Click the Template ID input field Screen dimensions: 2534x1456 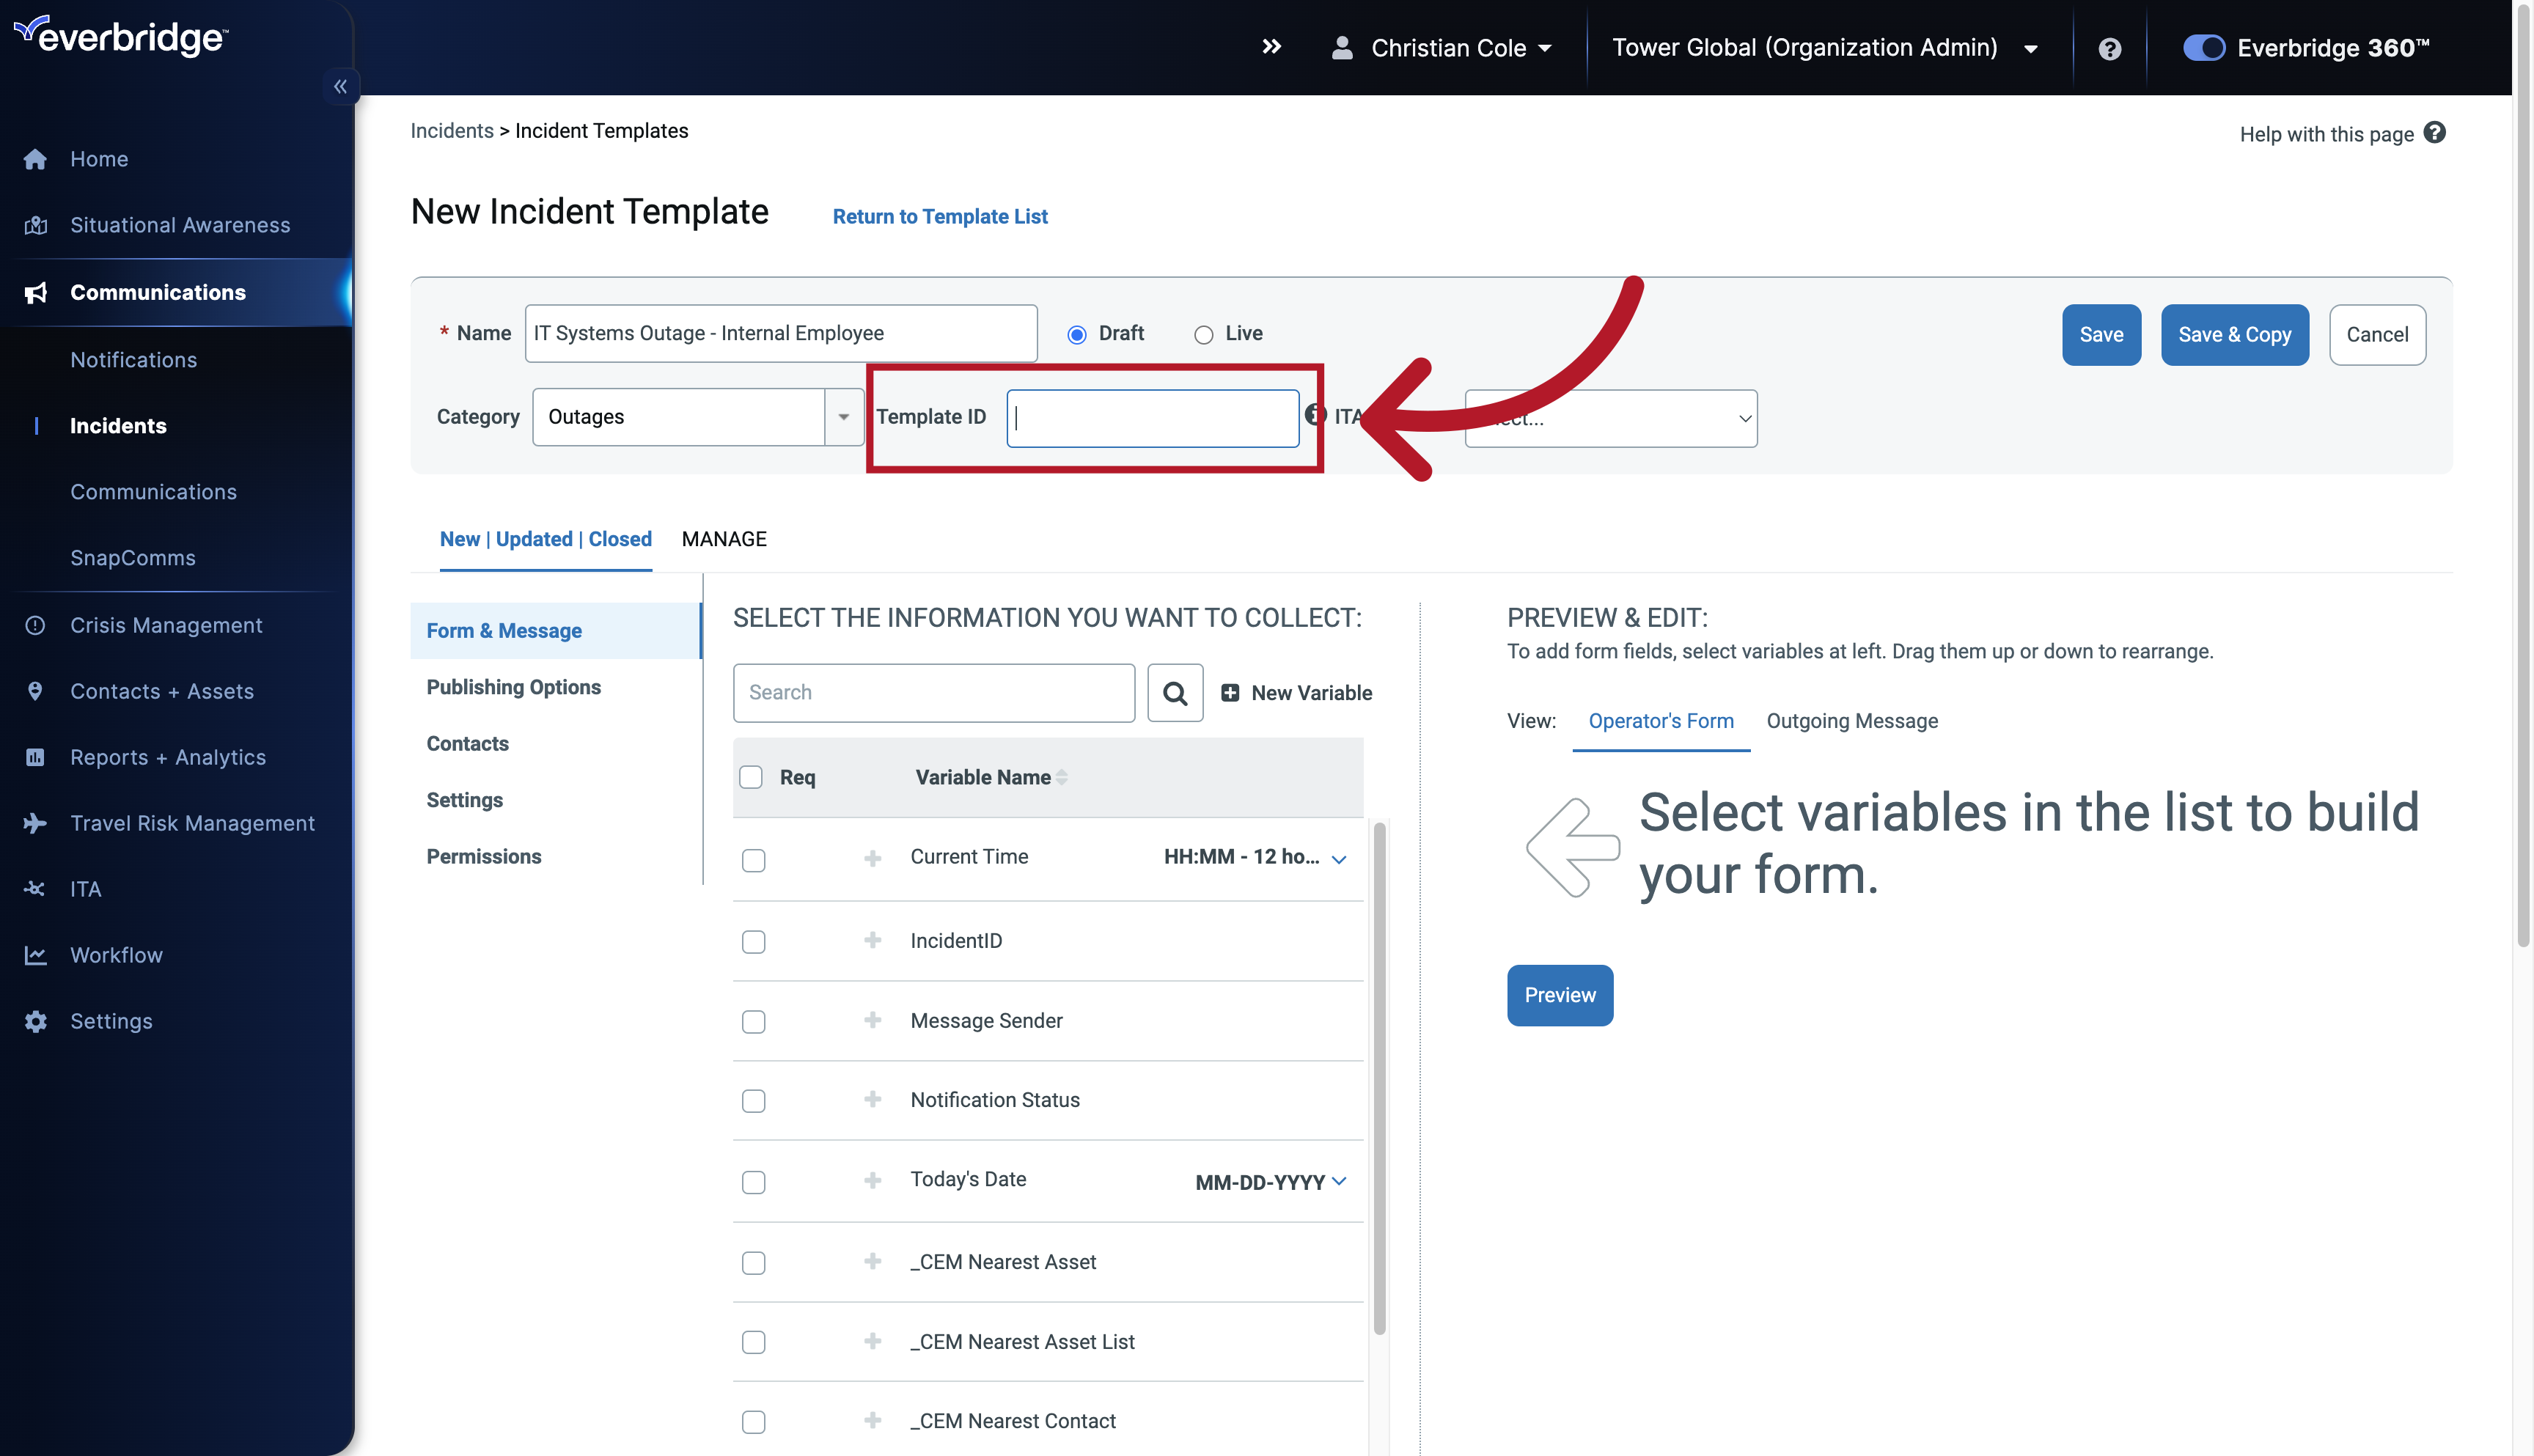click(x=1151, y=417)
